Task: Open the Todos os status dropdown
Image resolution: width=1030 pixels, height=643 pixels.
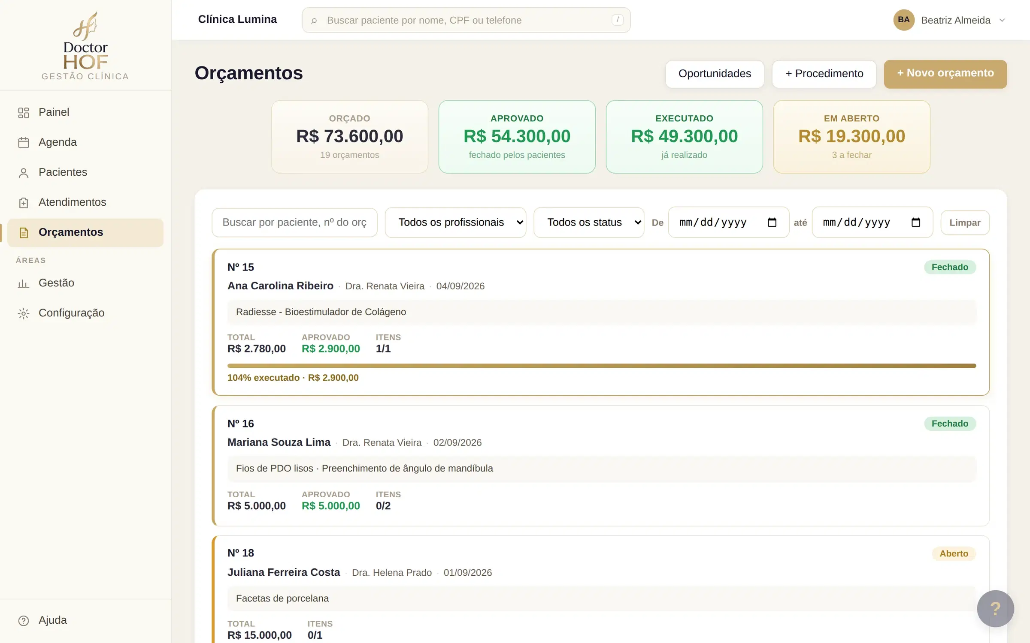Action: click(589, 222)
